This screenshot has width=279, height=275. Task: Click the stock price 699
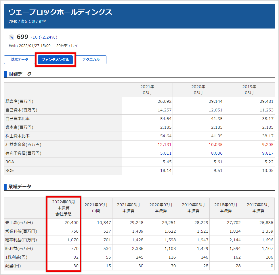[x=22, y=37]
